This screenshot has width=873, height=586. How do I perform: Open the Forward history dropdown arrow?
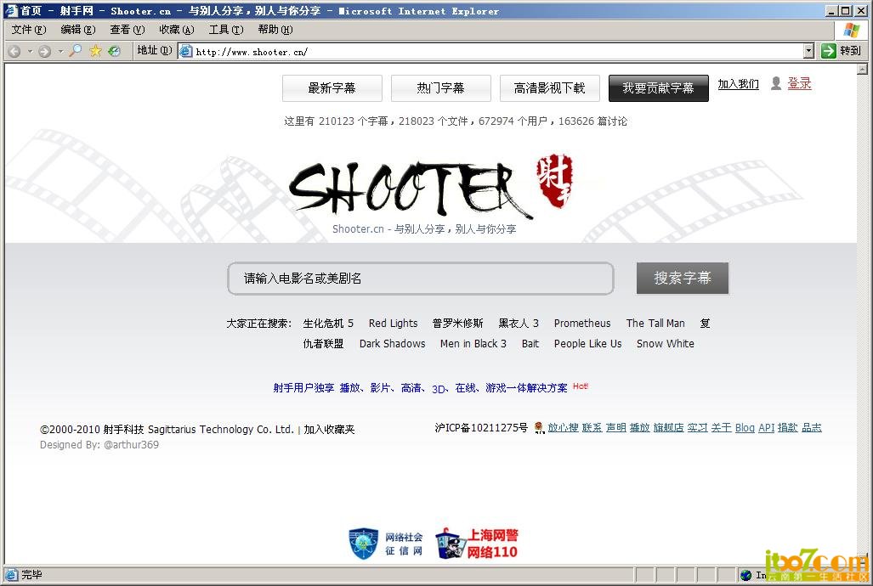tap(60, 51)
